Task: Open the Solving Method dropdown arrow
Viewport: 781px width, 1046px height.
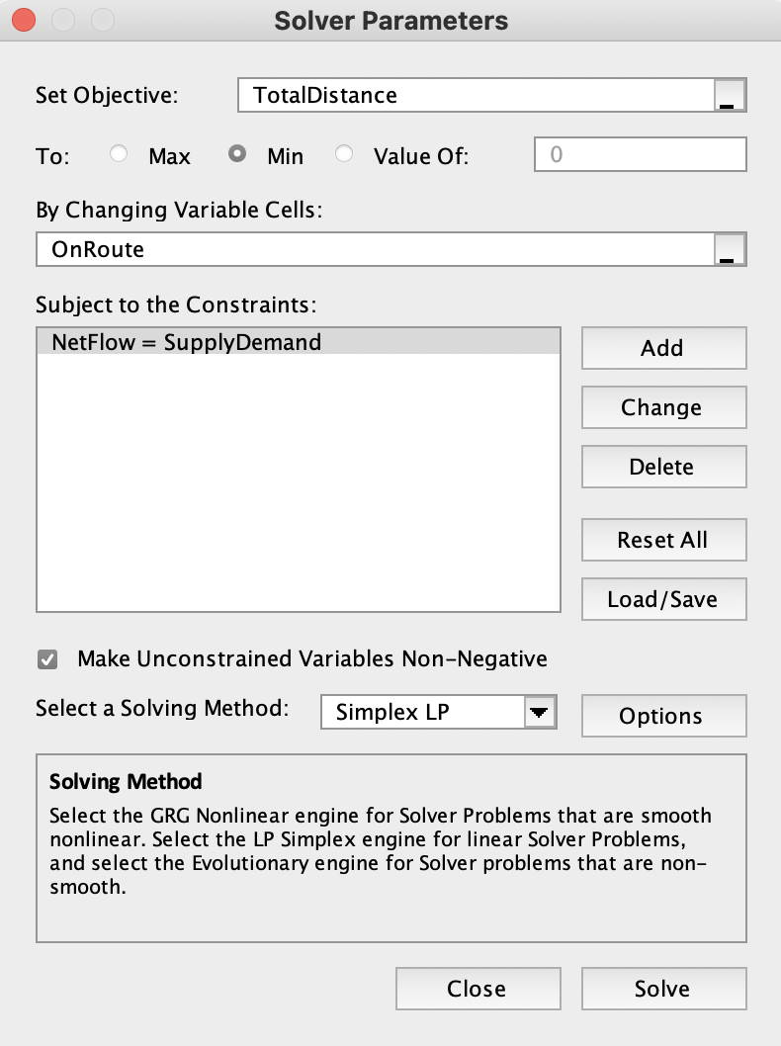Action: 541,711
